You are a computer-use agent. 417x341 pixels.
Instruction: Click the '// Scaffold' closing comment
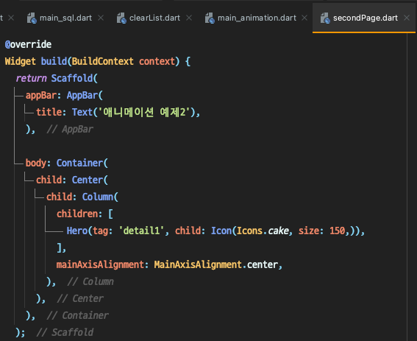65,332
